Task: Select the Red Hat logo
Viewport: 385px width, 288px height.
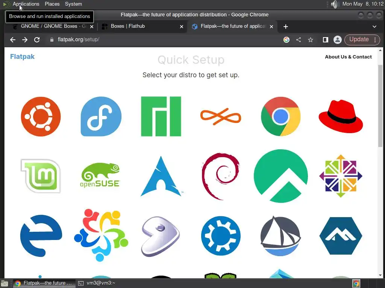Action: (x=341, y=116)
